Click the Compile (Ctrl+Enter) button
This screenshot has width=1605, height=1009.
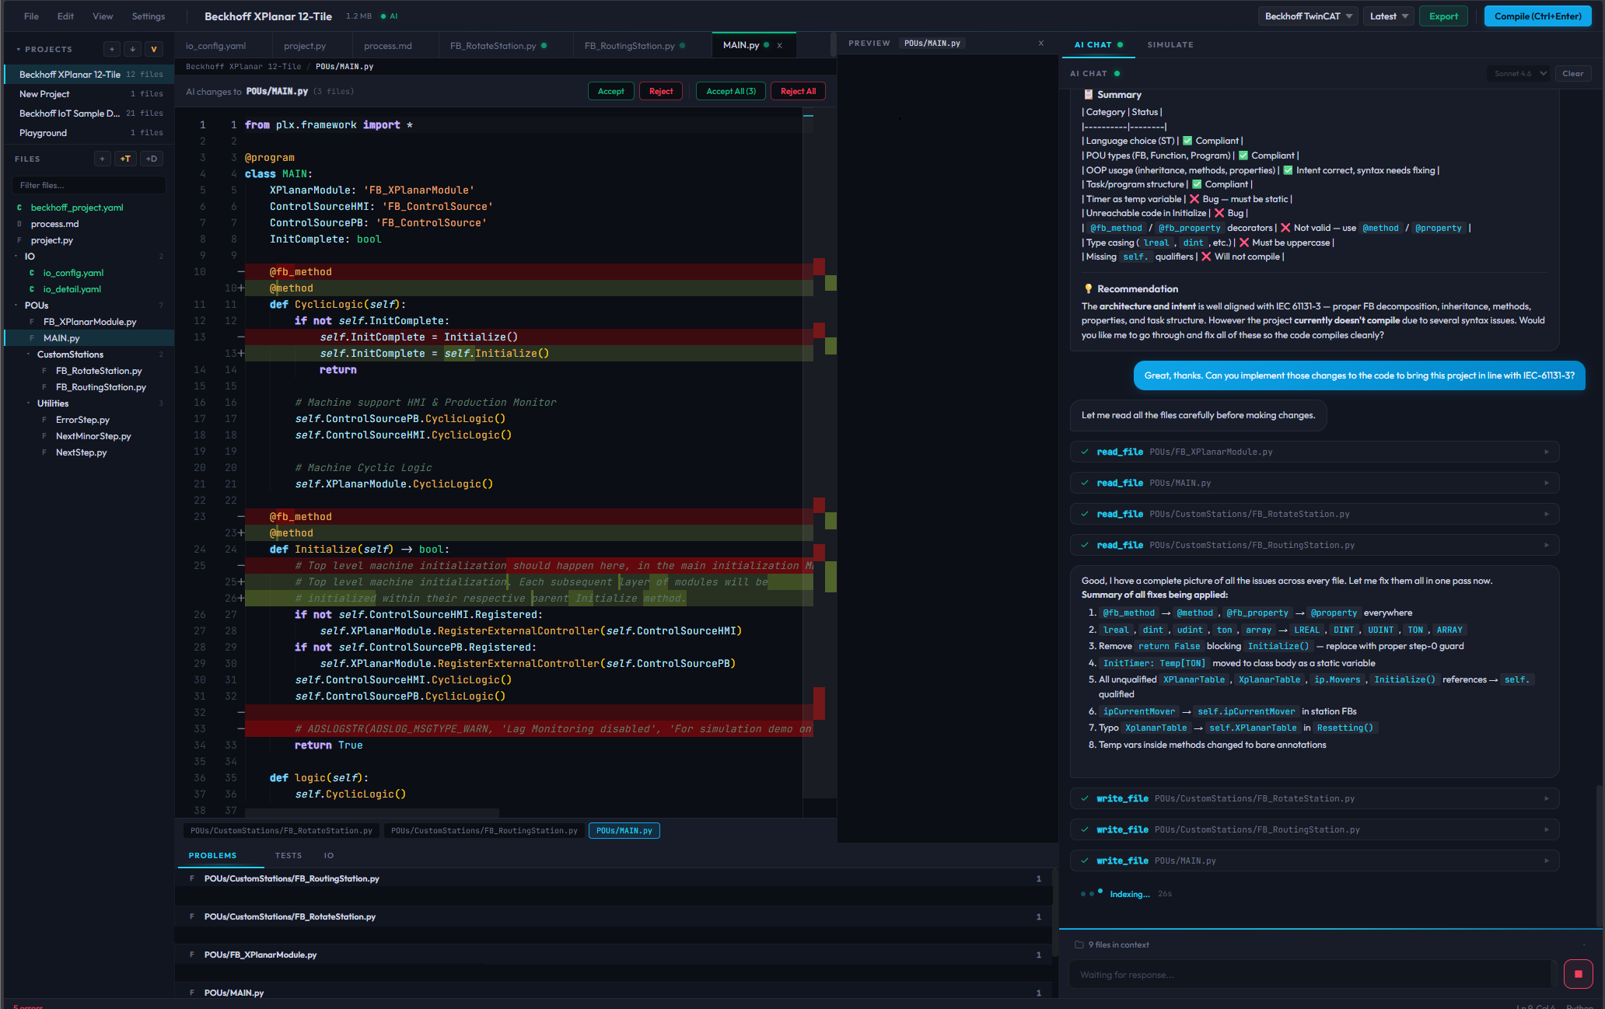tap(1537, 16)
